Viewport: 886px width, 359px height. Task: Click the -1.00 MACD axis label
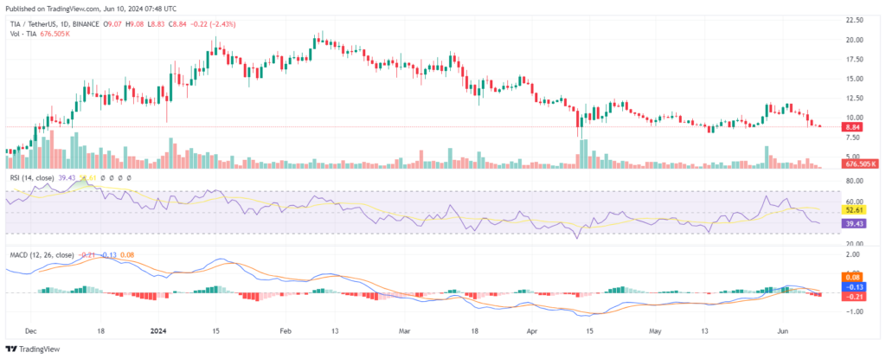pyautogui.click(x=852, y=311)
